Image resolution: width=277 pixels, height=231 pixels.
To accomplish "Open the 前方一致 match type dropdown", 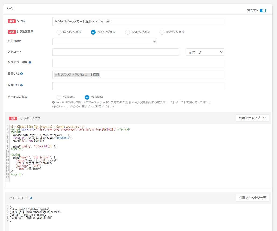I will (204, 52).
